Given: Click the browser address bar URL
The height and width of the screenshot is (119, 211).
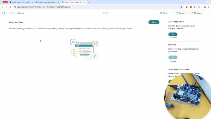Looking at the screenshot, I should pyautogui.click(x=43, y=7).
